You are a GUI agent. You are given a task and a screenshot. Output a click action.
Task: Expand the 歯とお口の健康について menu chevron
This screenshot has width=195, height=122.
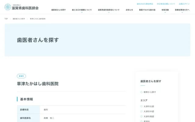point(82,13)
